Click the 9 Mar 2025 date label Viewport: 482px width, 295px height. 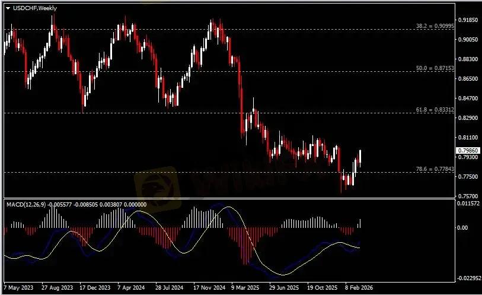tap(245, 288)
